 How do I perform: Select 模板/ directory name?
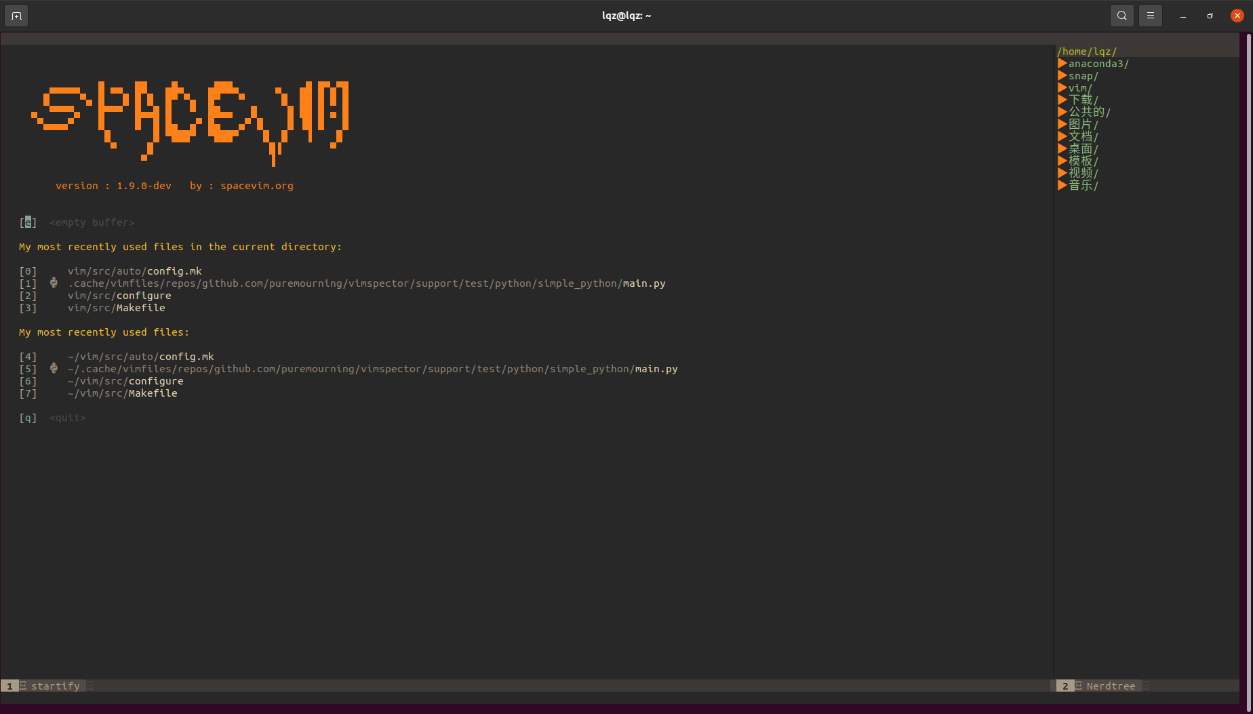(x=1083, y=161)
